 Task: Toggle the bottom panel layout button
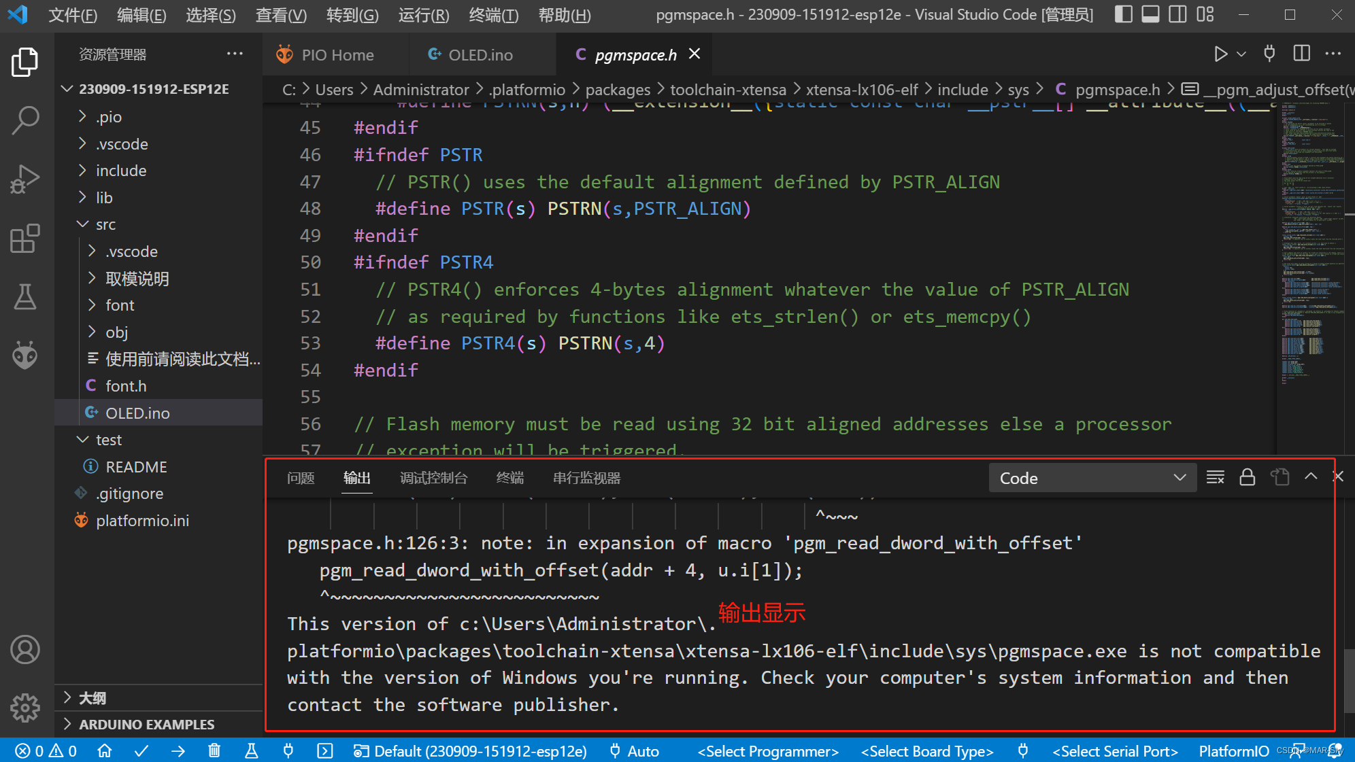pyautogui.click(x=1150, y=14)
